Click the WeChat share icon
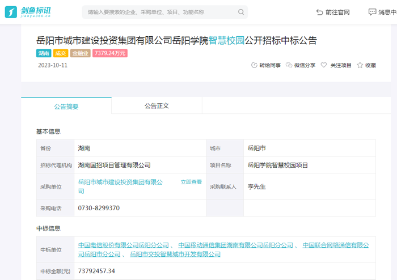 coord(289,65)
